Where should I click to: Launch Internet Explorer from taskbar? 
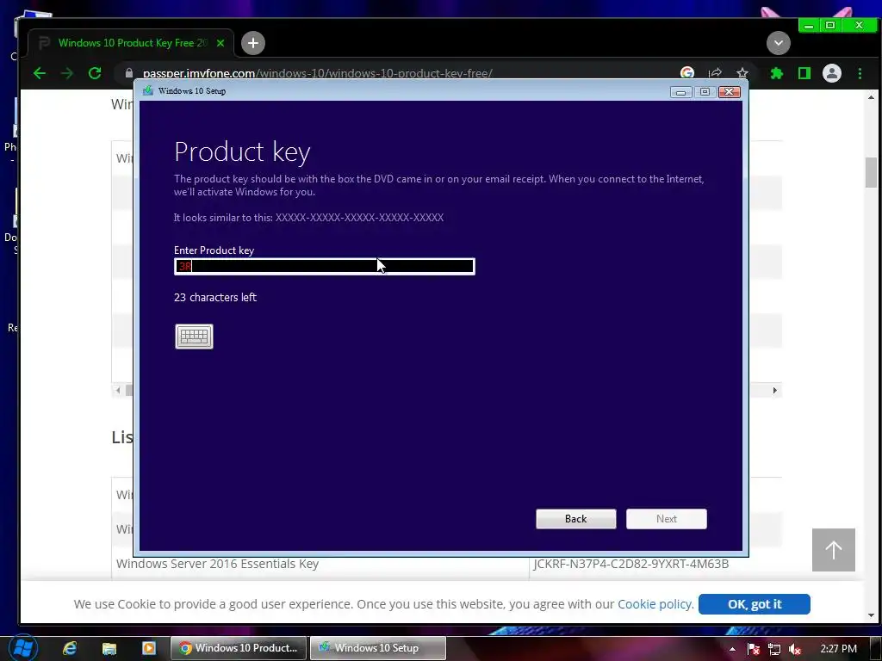[70, 648]
